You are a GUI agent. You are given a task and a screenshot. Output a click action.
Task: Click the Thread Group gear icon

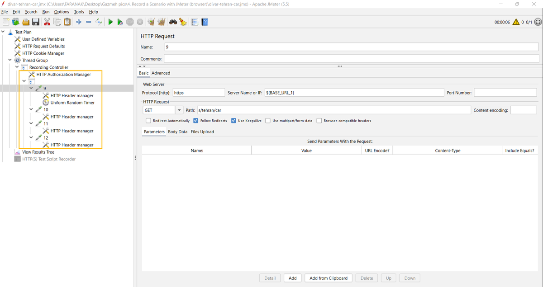(x=18, y=60)
